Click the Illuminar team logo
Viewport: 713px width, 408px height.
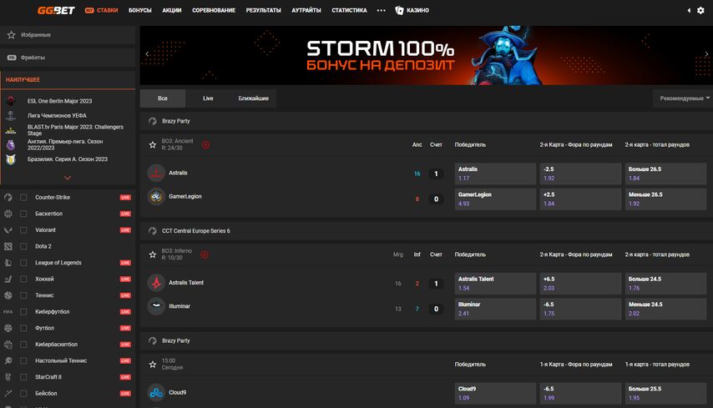point(156,306)
